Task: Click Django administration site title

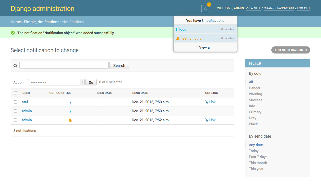Action: click(x=42, y=8)
